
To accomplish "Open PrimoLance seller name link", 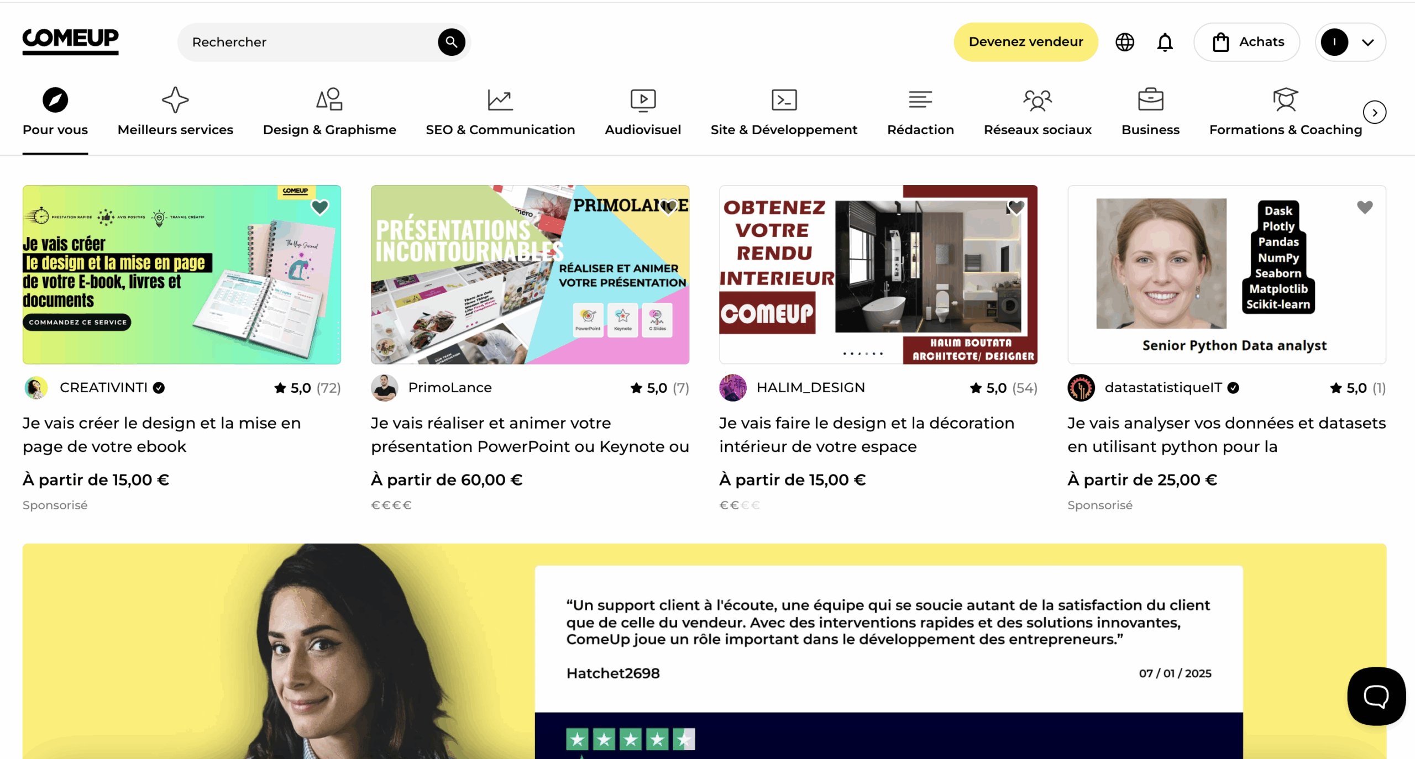I will [x=450, y=388].
